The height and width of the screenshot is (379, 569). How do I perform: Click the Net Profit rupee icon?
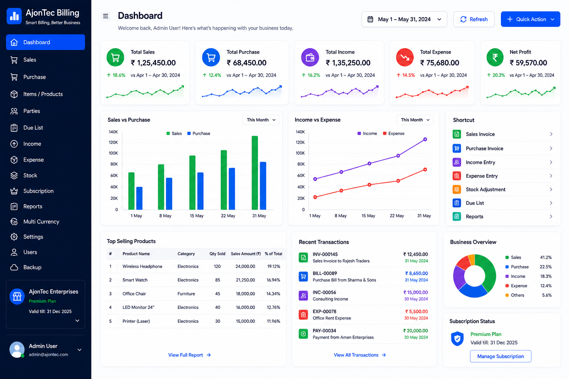(x=495, y=58)
